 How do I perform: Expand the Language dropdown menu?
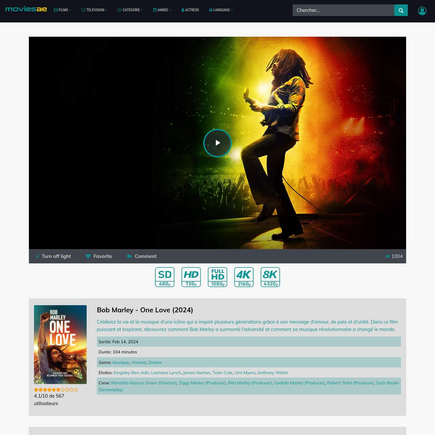(x=221, y=10)
